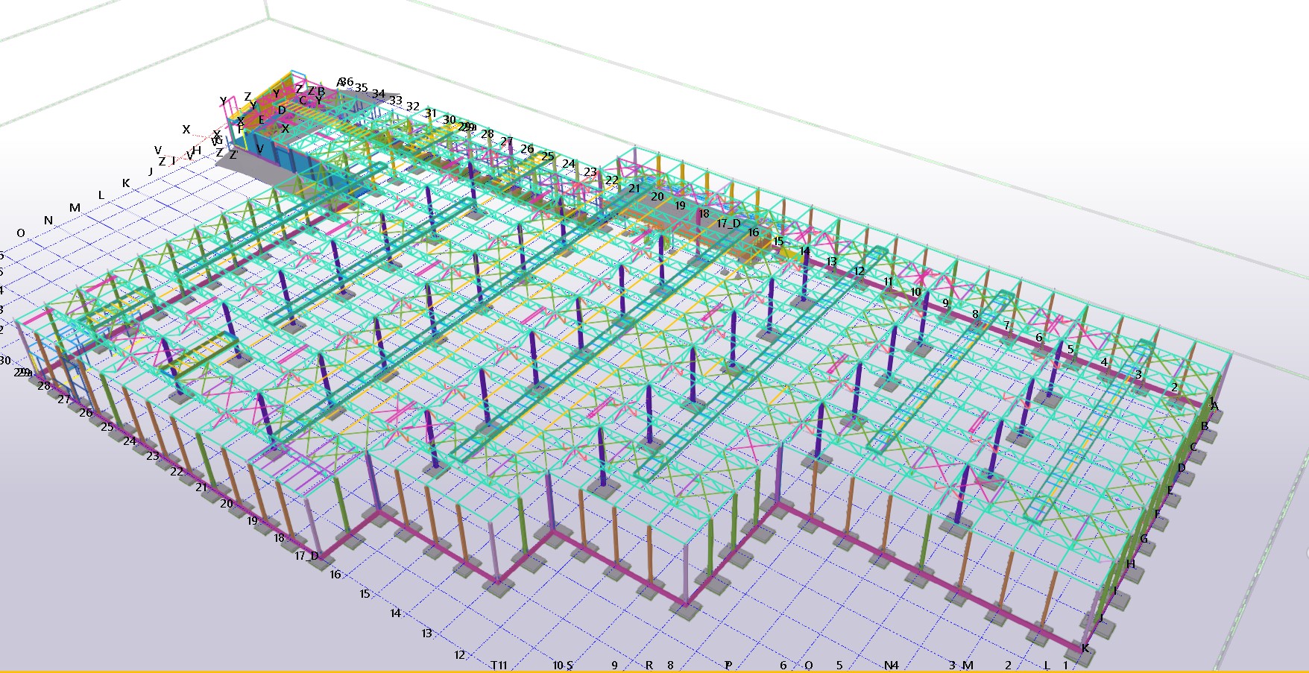Click 17_D label at building's outer corner

(306, 556)
